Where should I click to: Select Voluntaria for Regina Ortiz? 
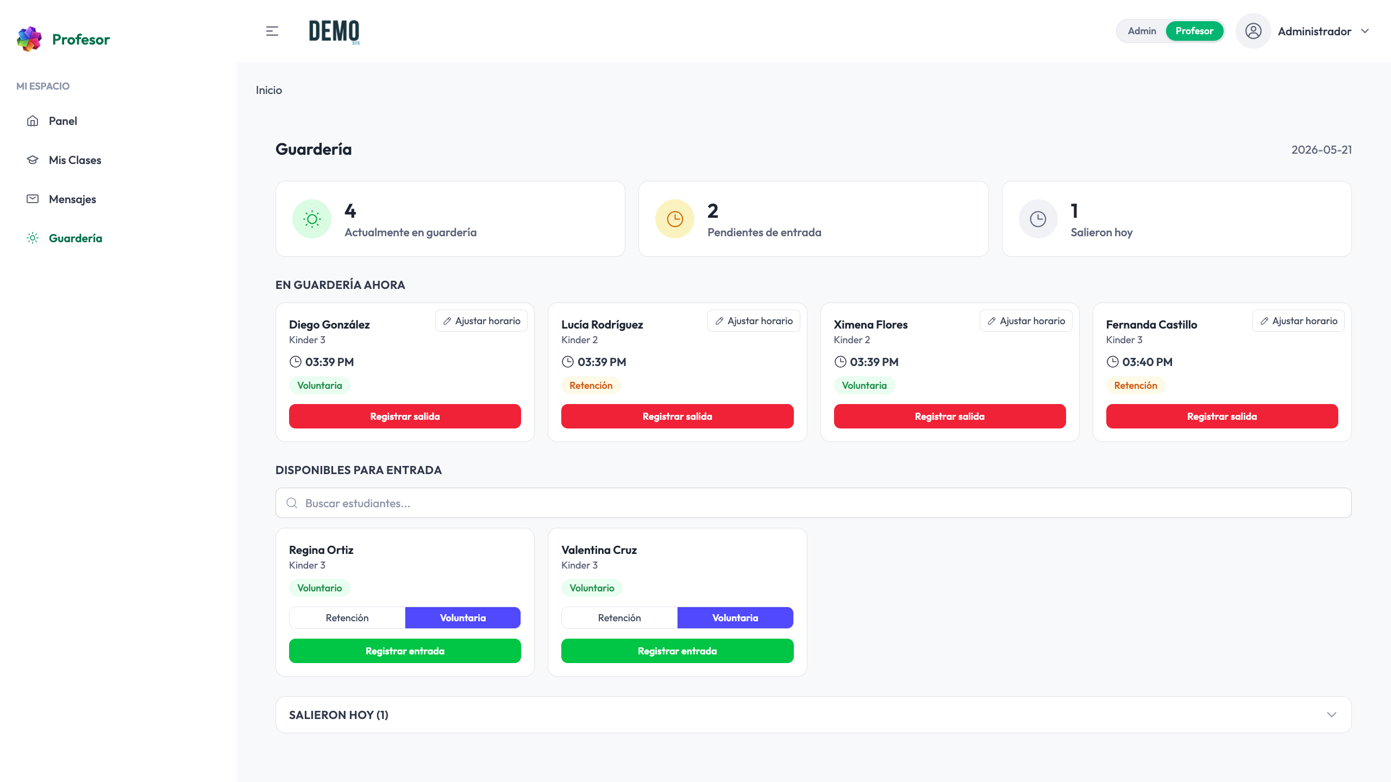coord(463,617)
